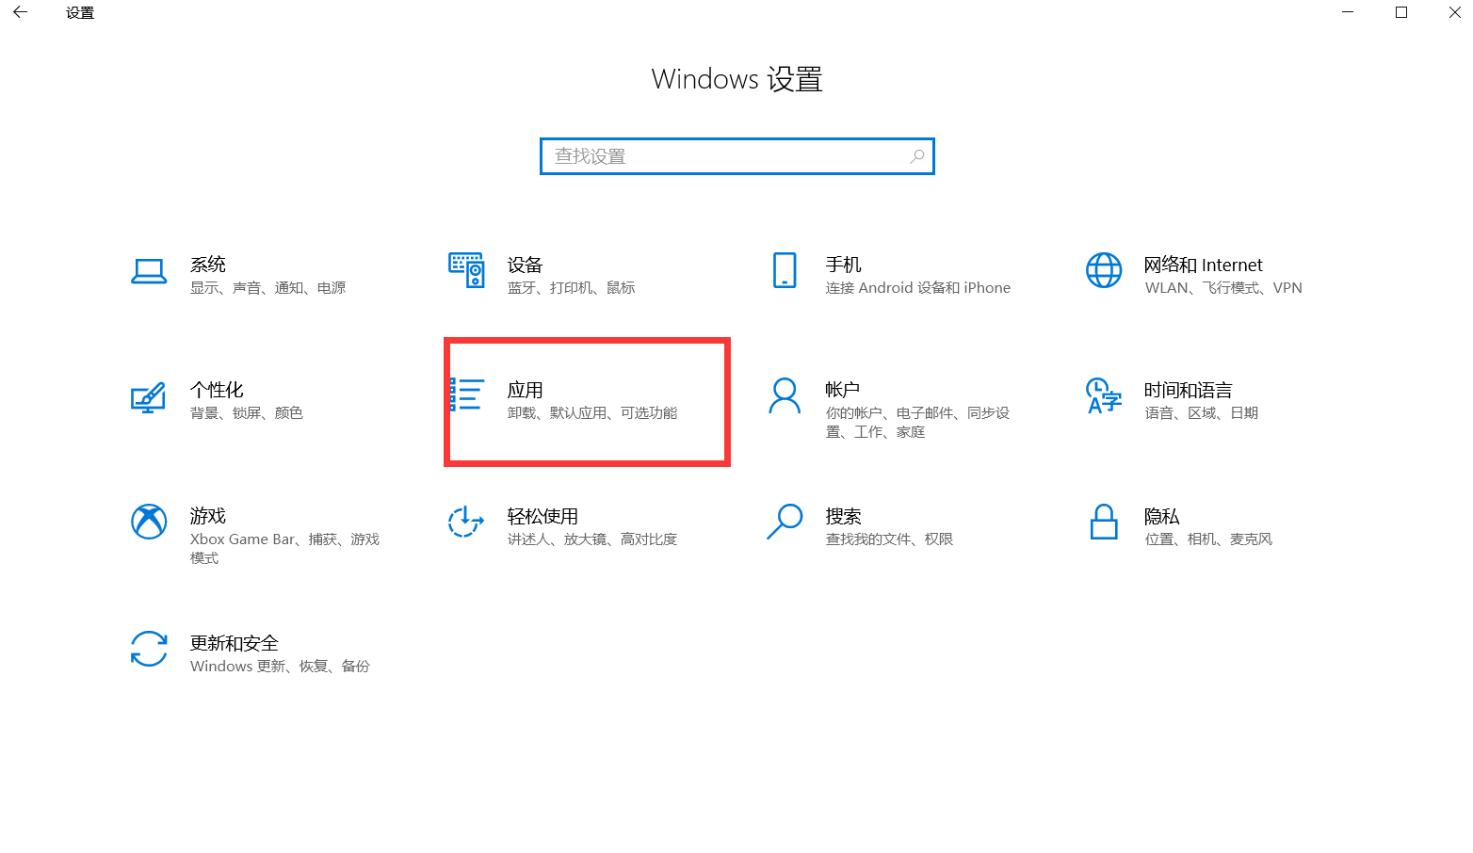1473x853 pixels.
Task: Click the text 连接 Android 设备和 iPhone
Action: point(918,288)
